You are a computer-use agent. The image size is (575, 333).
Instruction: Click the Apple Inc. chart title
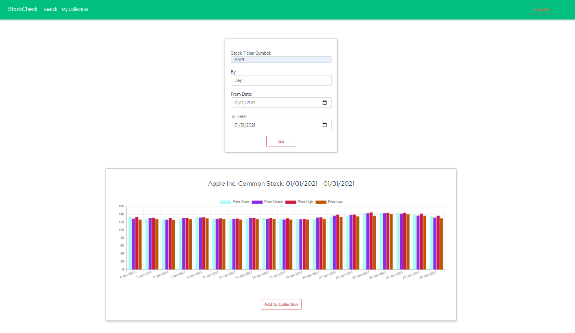[281, 183]
